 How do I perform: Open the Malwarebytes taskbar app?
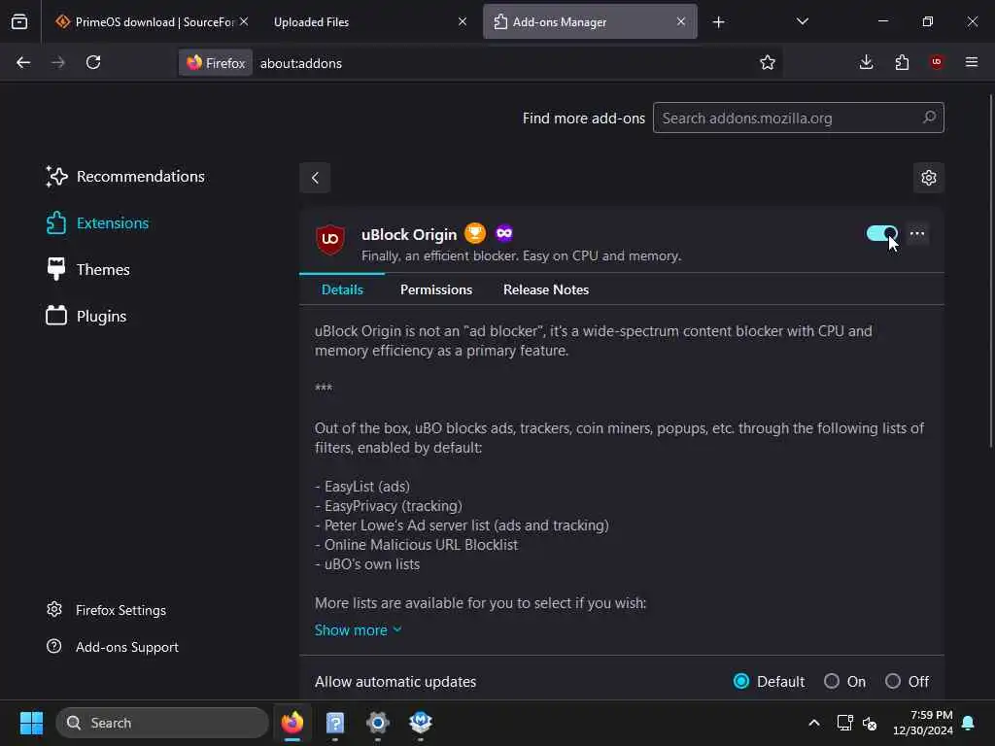[x=420, y=723]
